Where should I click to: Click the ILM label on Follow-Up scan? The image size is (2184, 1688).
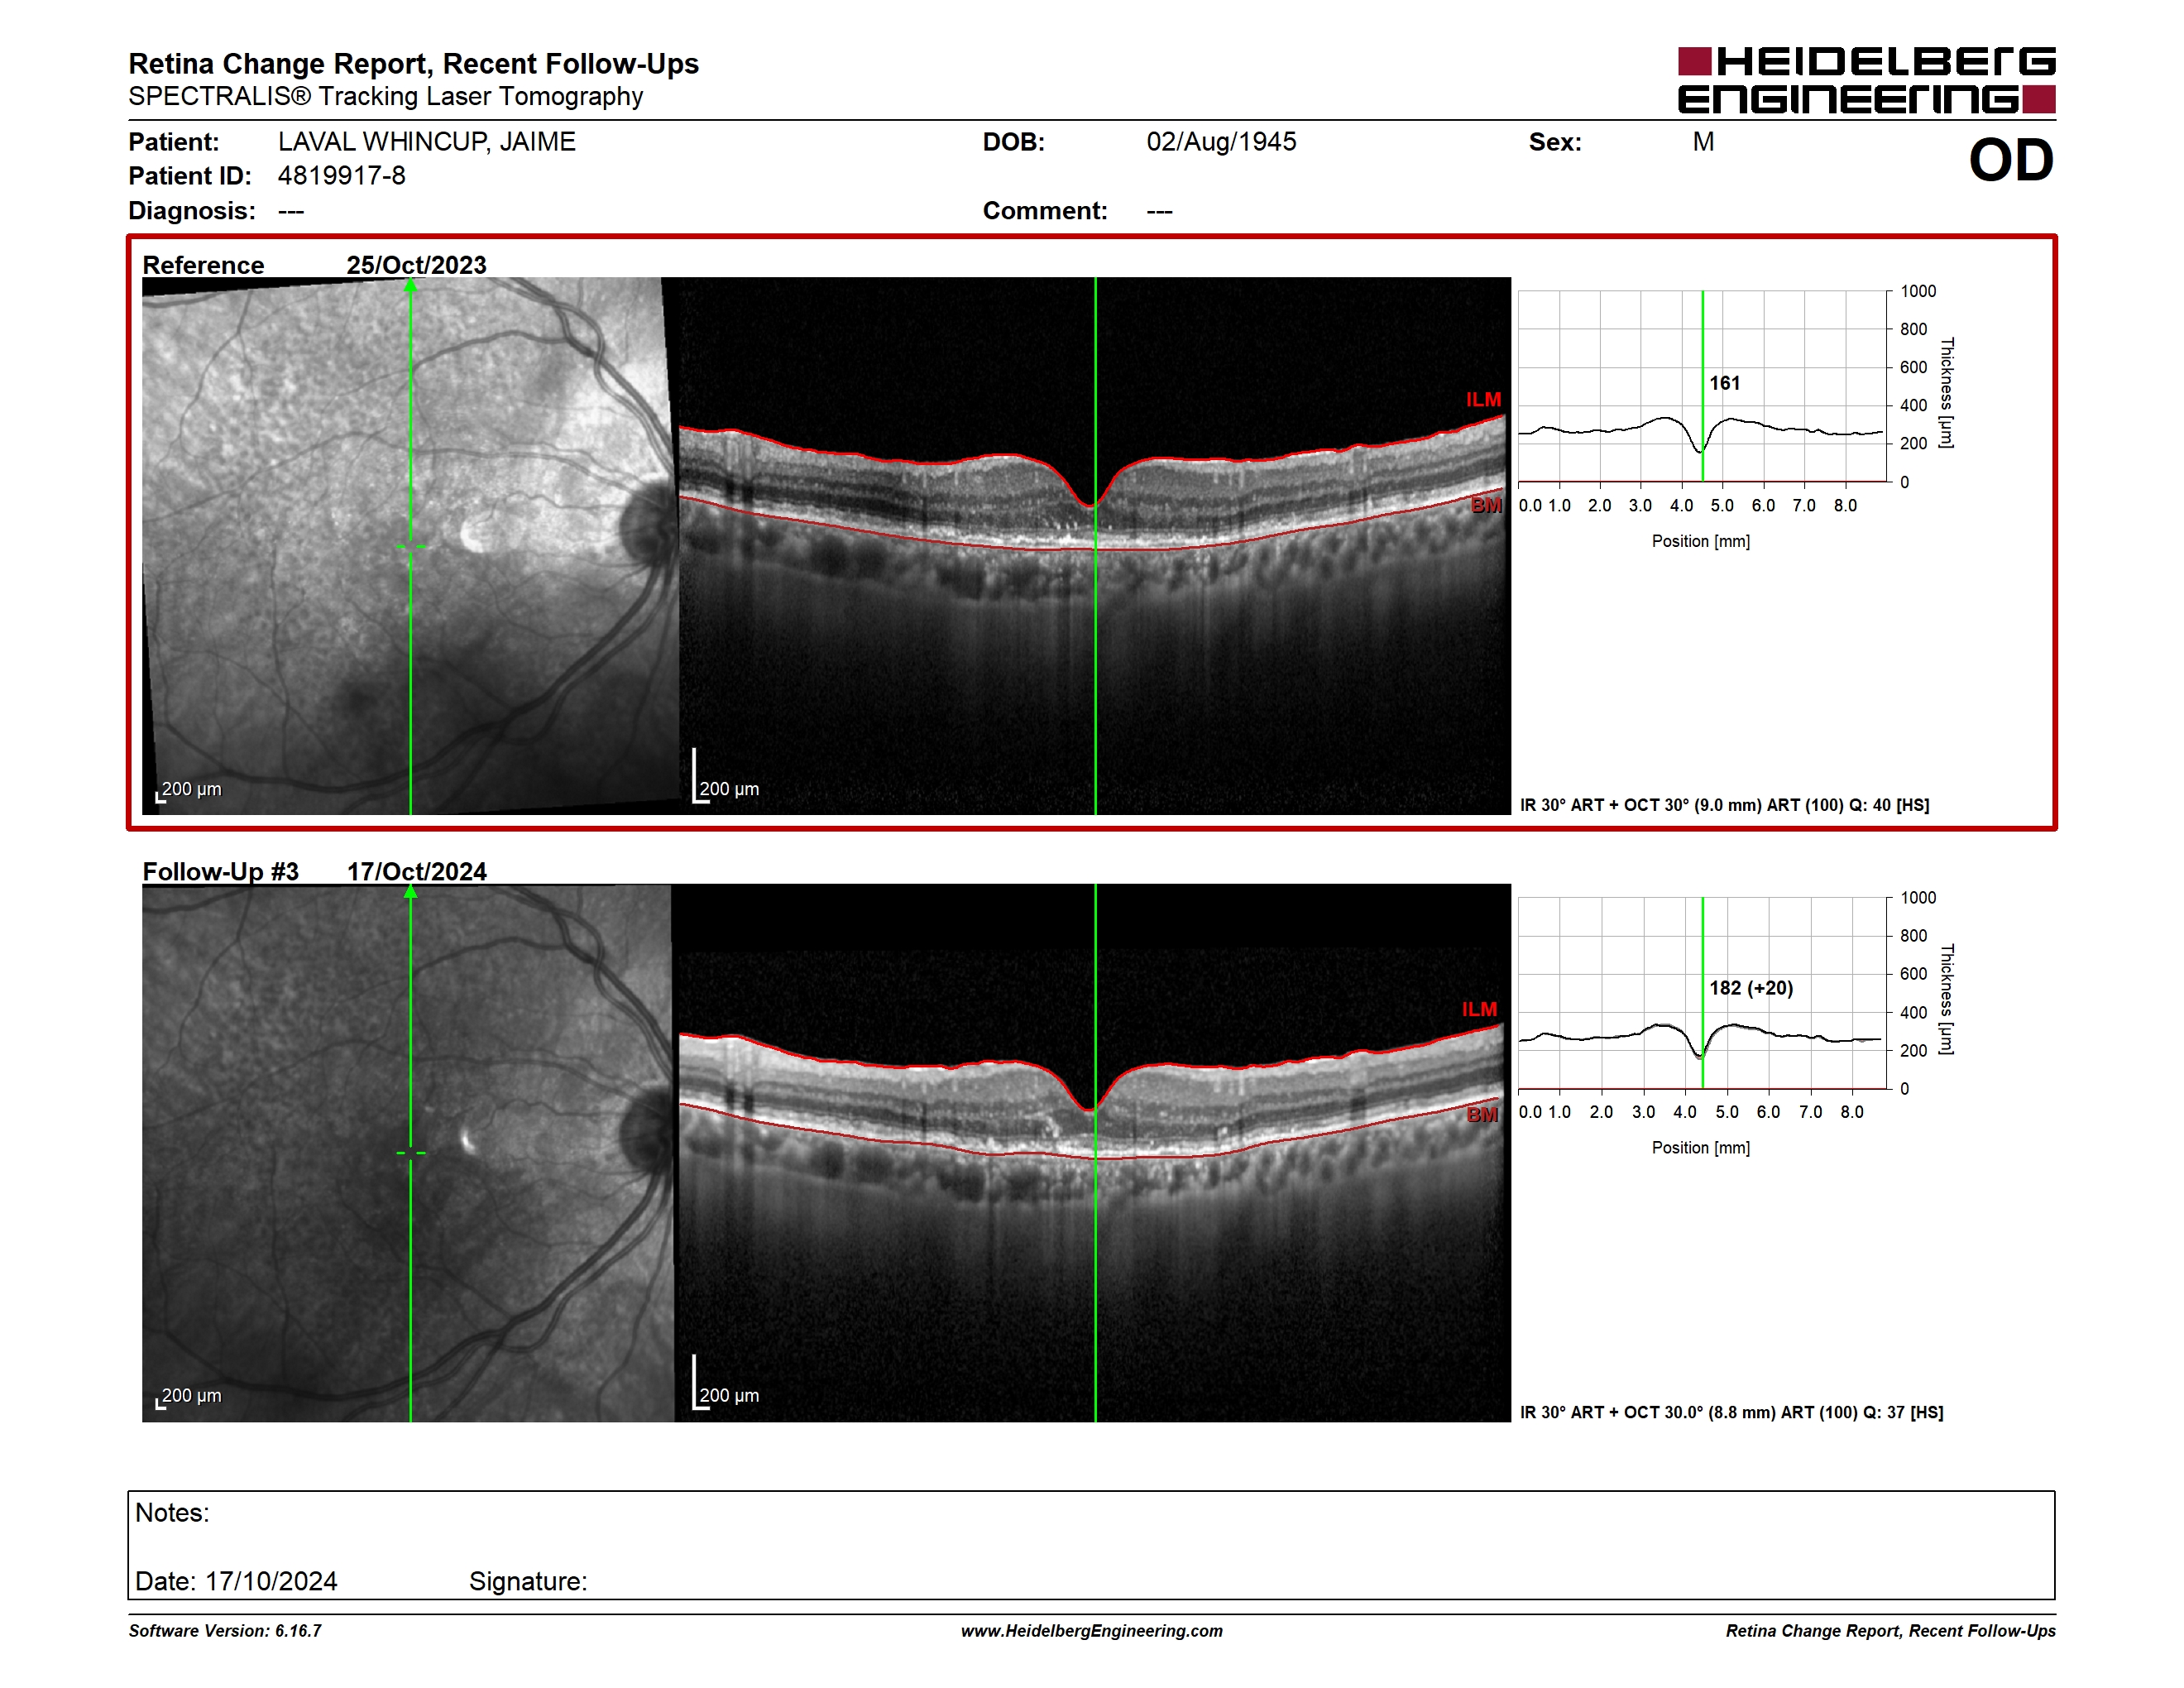pyautogui.click(x=1479, y=1009)
